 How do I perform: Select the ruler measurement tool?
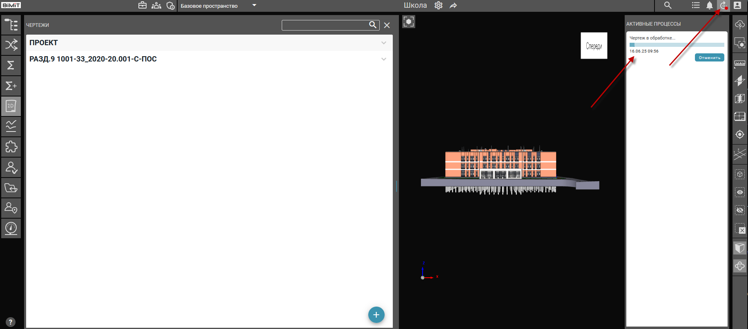(x=739, y=63)
